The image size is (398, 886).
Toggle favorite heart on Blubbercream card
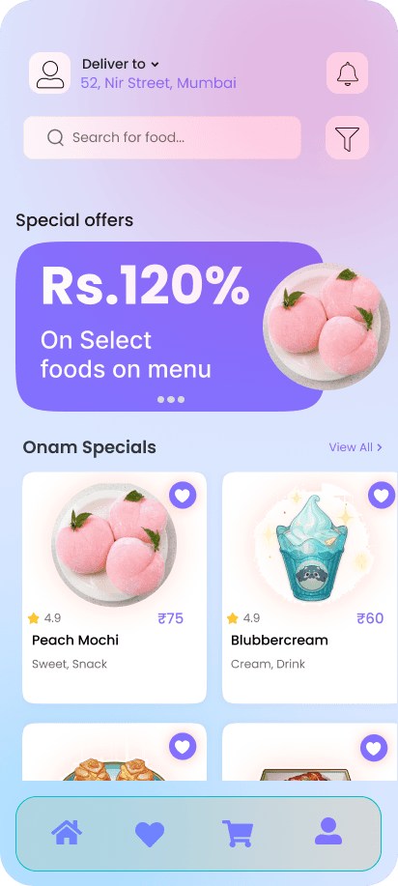(x=382, y=496)
